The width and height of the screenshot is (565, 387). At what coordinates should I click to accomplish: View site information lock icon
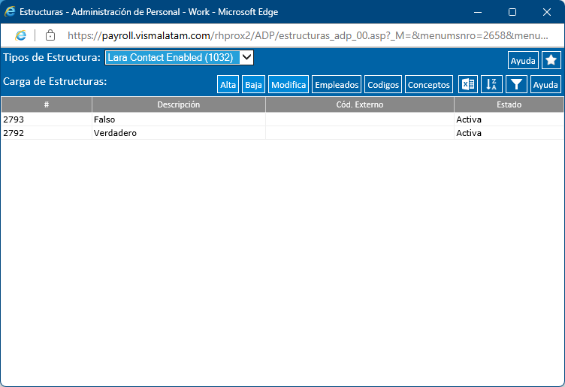[50, 35]
